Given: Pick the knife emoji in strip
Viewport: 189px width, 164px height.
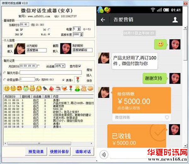Looking at the screenshot, I should [x=45, y=88].
